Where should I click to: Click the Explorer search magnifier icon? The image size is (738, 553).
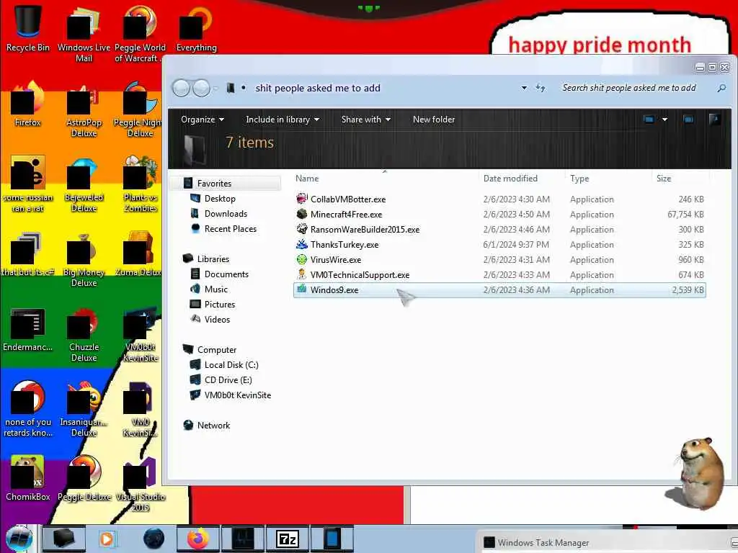point(721,88)
